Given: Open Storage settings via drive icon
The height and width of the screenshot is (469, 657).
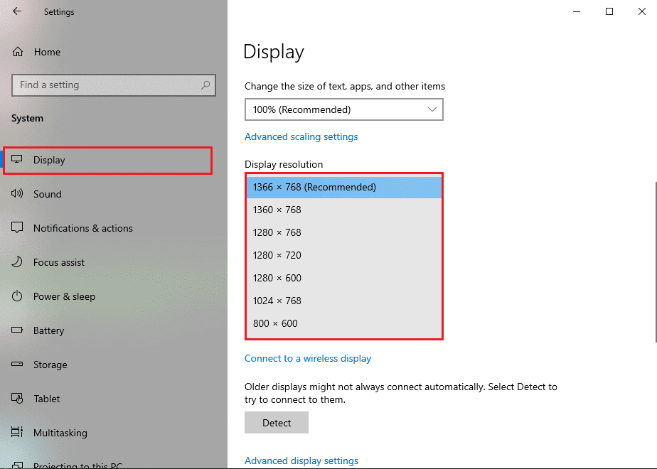Looking at the screenshot, I should [16, 365].
